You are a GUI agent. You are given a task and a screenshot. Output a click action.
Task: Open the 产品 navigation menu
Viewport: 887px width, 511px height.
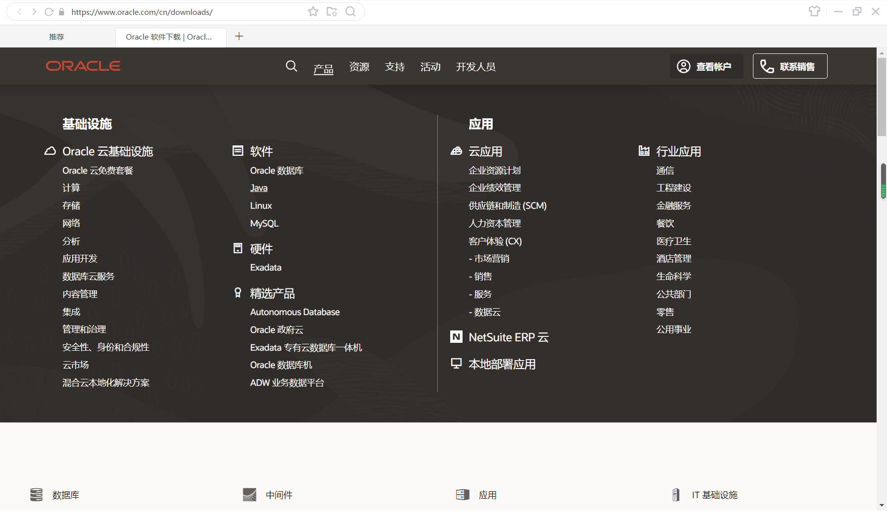pyautogui.click(x=324, y=68)
